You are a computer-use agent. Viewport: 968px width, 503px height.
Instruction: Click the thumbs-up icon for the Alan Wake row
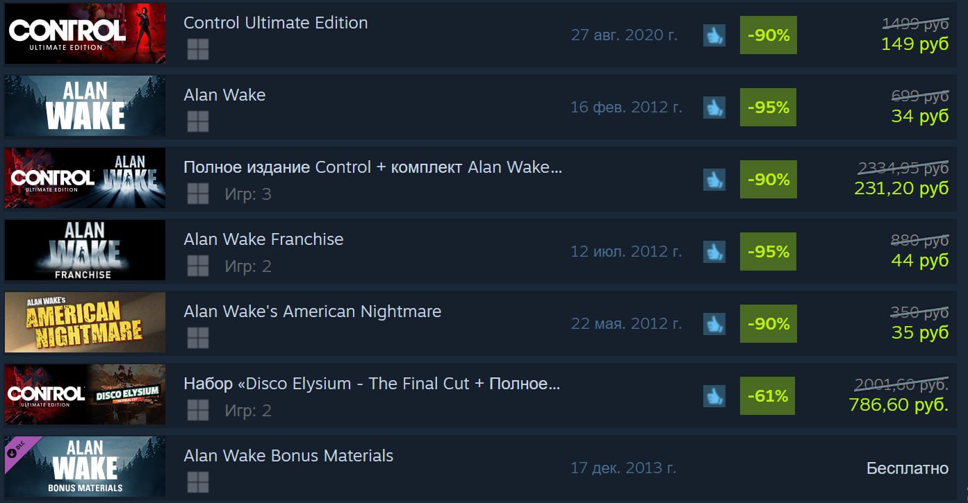[x=714, y=108]
